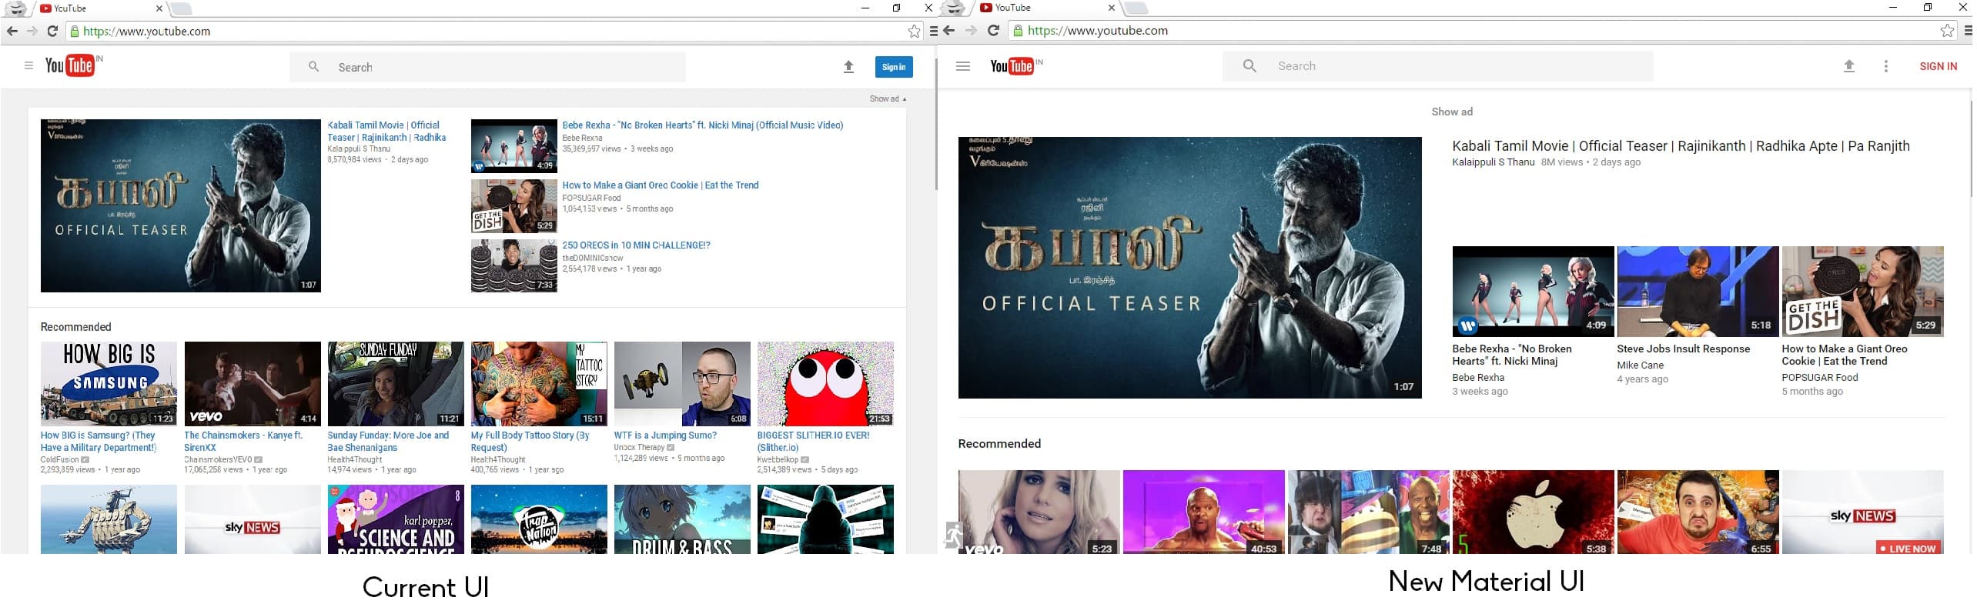This screenshot has height=614, width=1977.
Task: Click blue Sign in button
Action: pyautogui.click(x=893, y=67)
